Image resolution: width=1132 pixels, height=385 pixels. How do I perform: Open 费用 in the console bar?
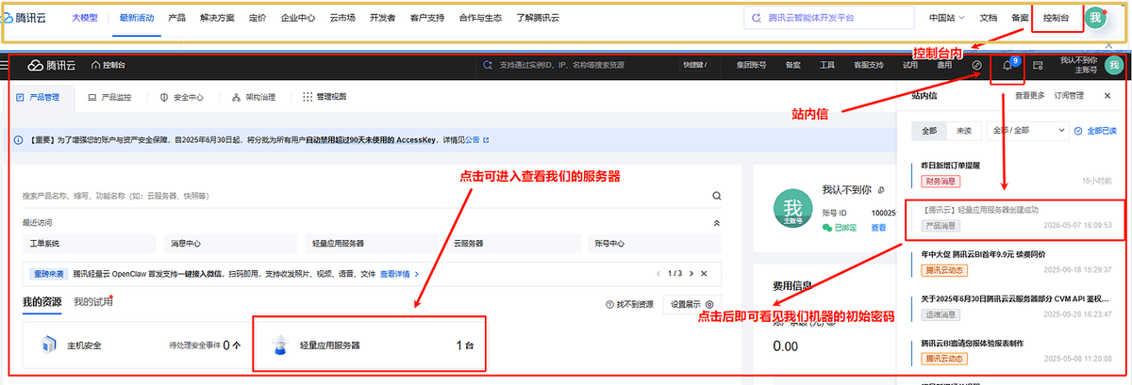(944, 66)
